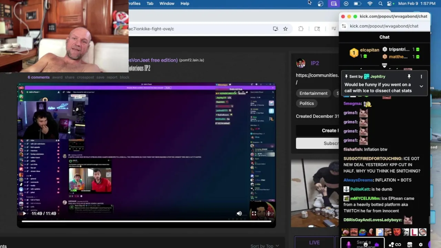This screenshot has height=248, width=441.
Task: Click username DBRisGayAndLovesLadyboyz in chat
Action: (x=372, y=220)
